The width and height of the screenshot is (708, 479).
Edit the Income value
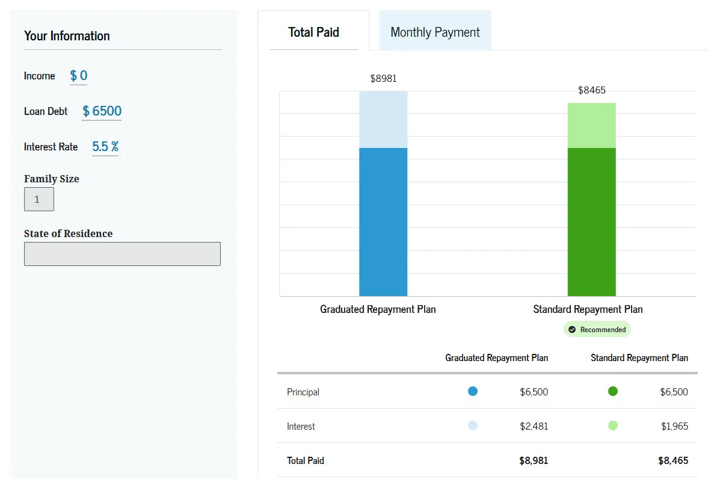78,76
